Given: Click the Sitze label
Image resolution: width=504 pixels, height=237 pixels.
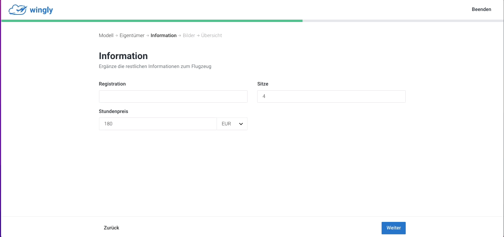Looking at the screenshot, I should (x=263, y=84).
